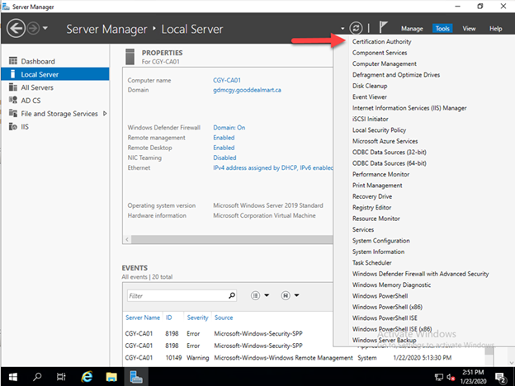Select Local Server in the sidebar
Screen dimensions: 515x386
click(54, 74)
